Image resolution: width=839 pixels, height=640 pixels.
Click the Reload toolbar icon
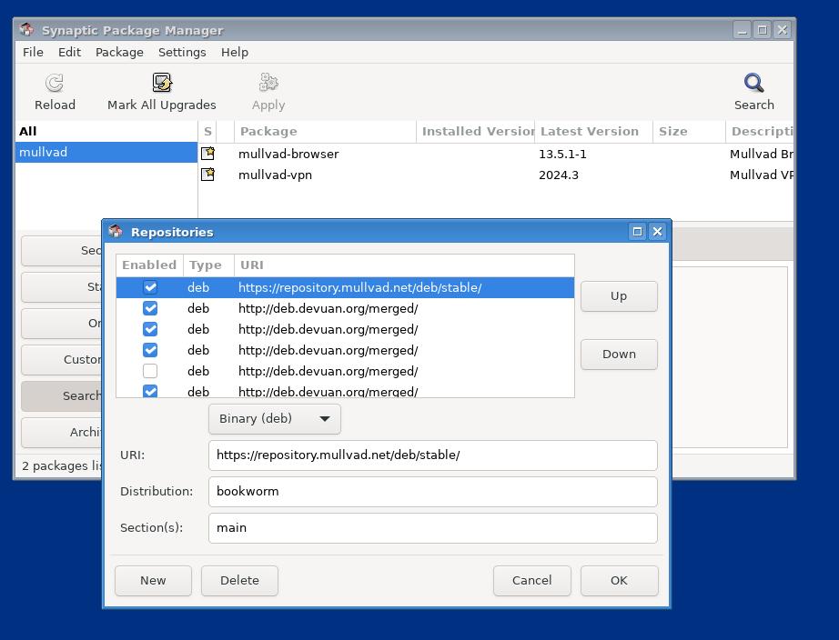(55, 83)
